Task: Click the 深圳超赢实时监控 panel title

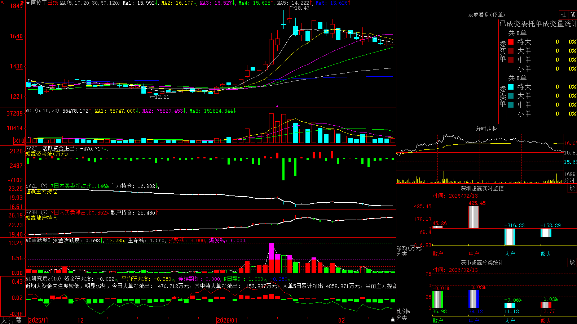Action: [482, 188]
